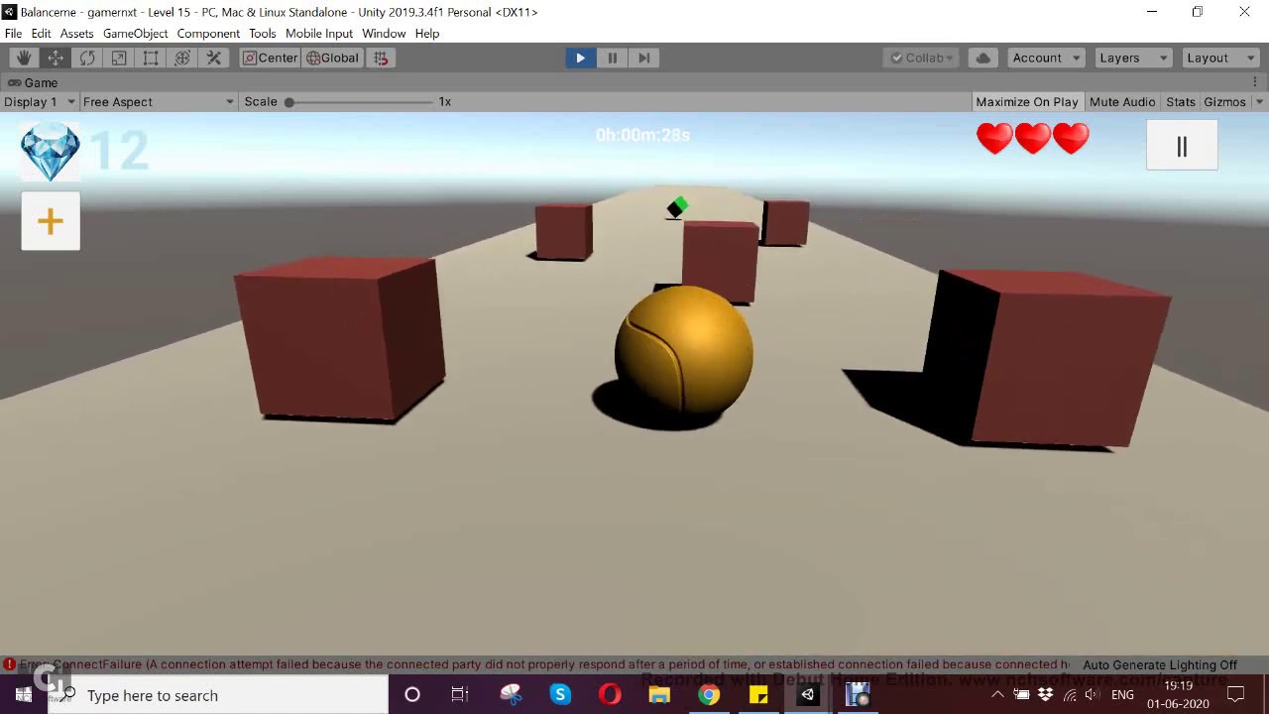Select the Game tab
1269x714 pixels.
click(33, 82)
